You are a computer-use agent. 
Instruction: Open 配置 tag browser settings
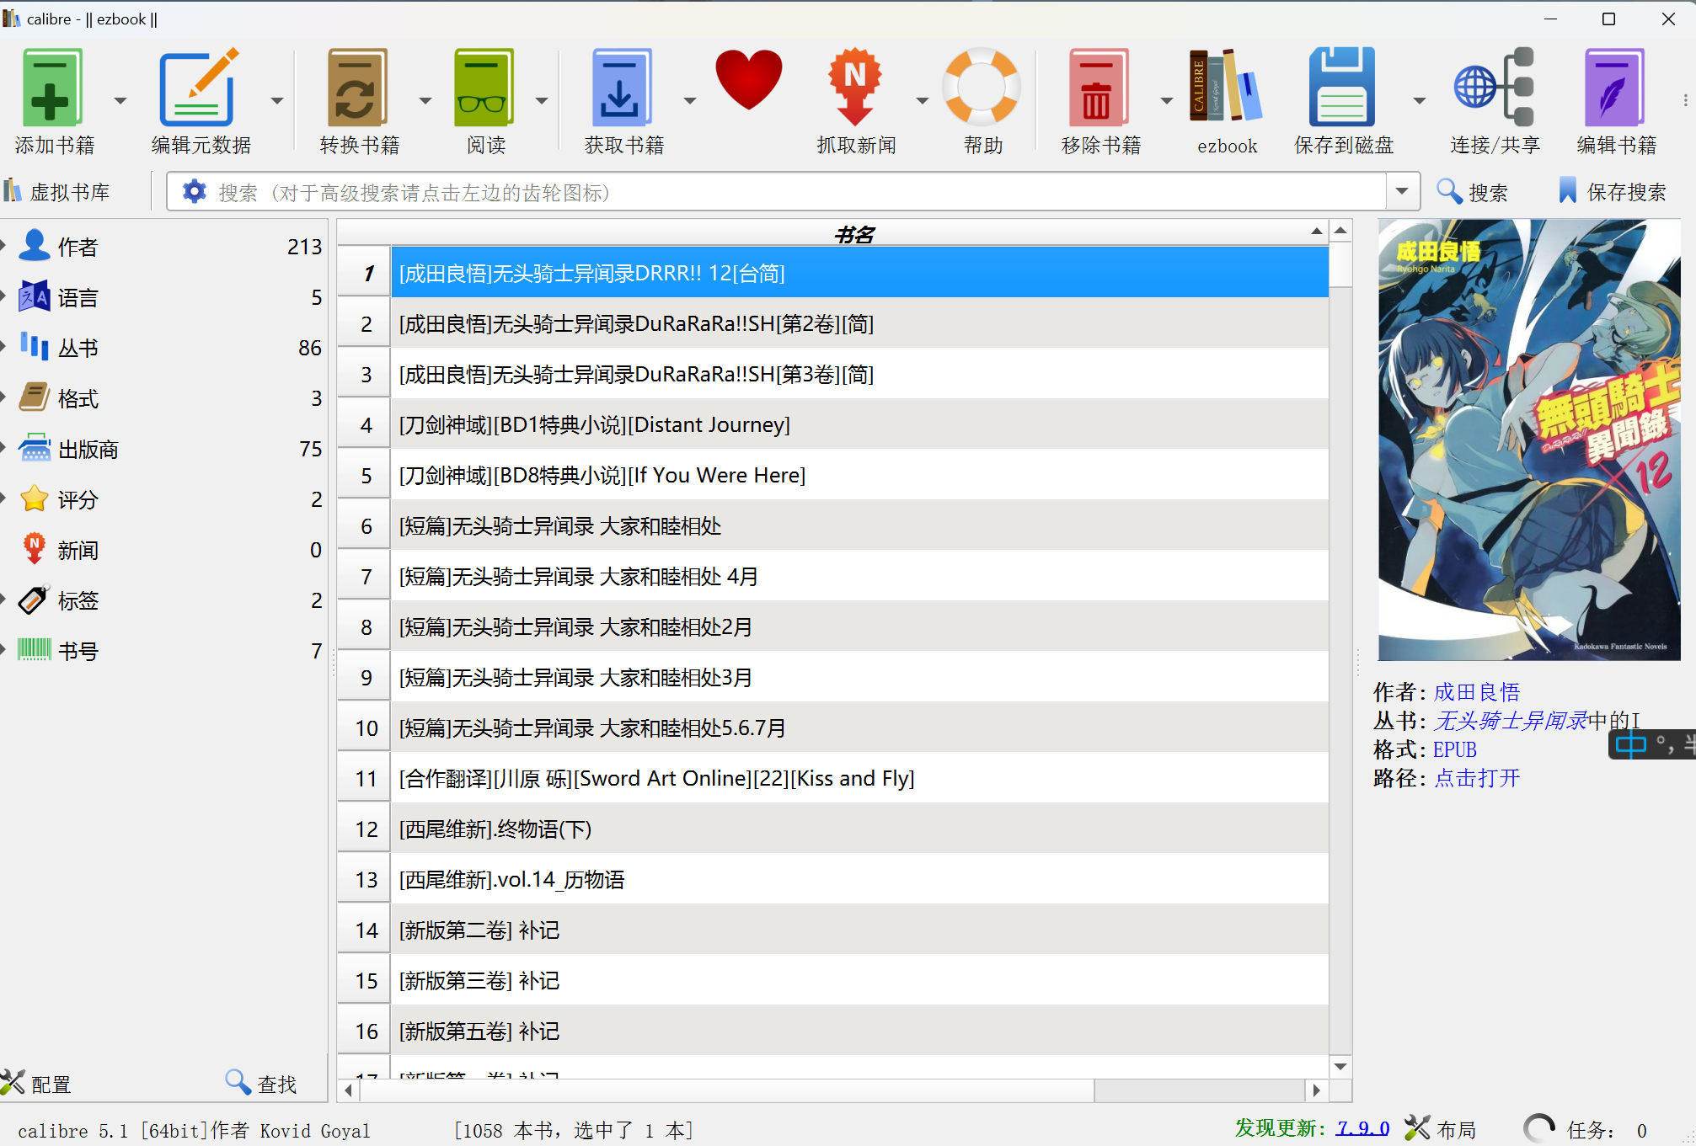click(x=36, y=1084)
